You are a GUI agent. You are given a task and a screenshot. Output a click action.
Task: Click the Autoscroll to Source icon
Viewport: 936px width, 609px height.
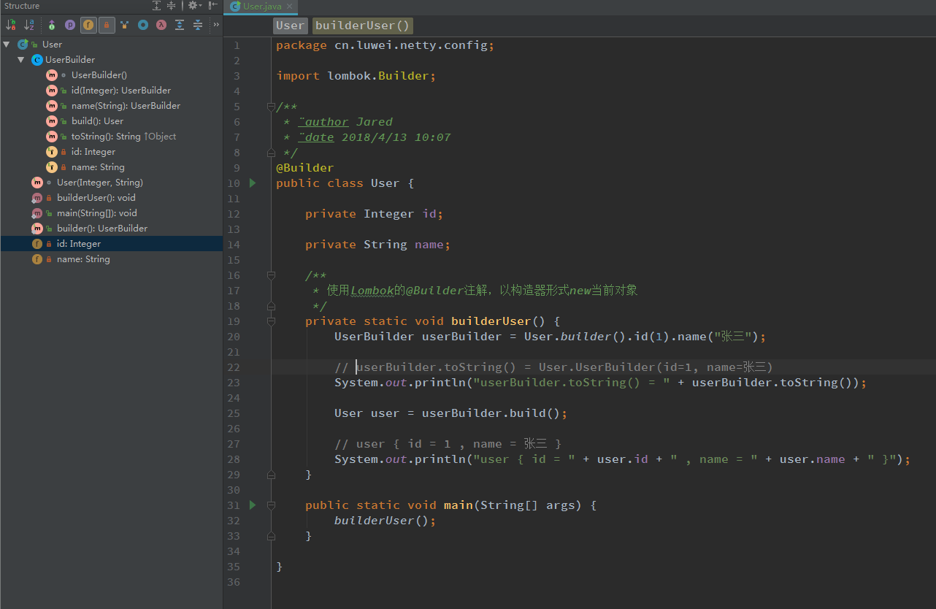180,25
